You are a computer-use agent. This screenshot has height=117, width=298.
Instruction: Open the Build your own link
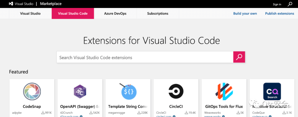(245, 13)
